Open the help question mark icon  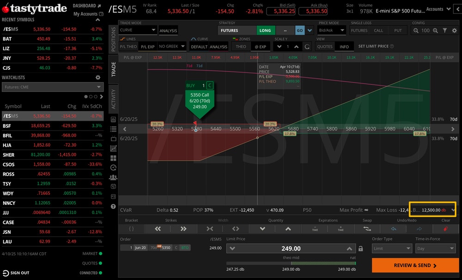pyautogui.click(x=113, y=207)
